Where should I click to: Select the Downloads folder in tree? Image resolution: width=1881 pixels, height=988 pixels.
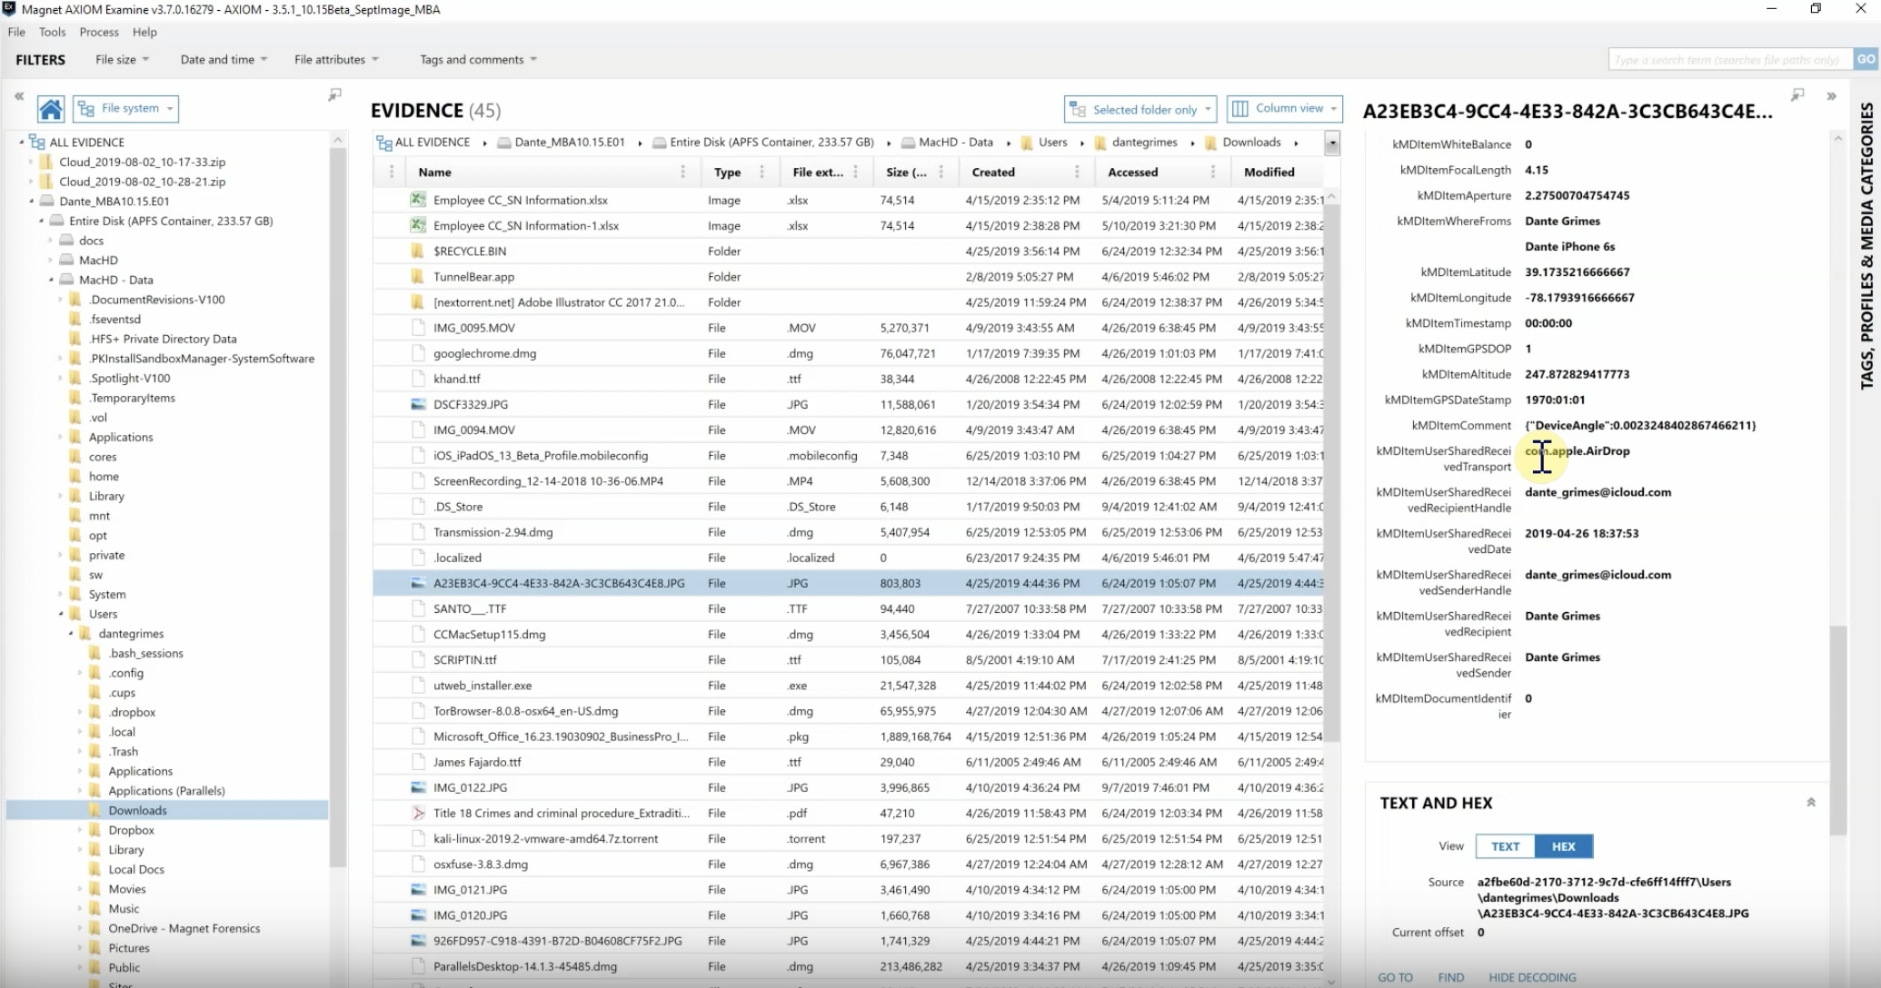[137, 810]
